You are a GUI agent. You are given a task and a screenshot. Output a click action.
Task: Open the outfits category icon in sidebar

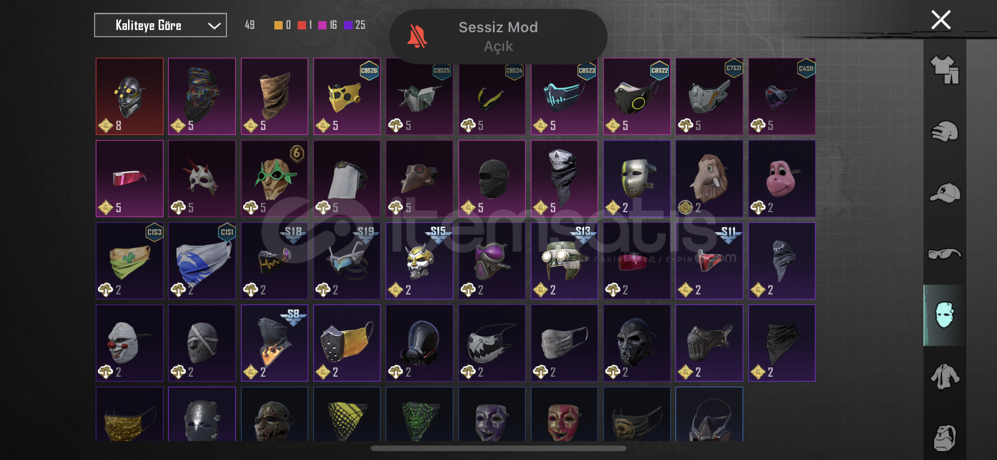point(945,70)
